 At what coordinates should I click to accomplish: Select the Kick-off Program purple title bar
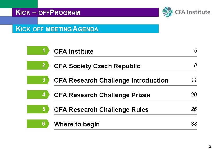click(x=85, y=12)
